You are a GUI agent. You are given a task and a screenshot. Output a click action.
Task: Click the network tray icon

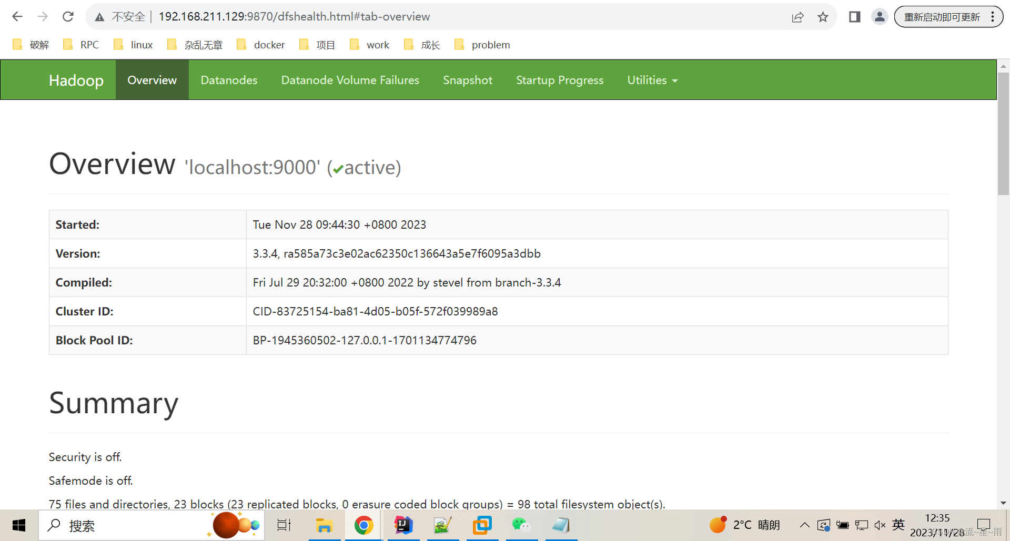click(x=862, y=525)
